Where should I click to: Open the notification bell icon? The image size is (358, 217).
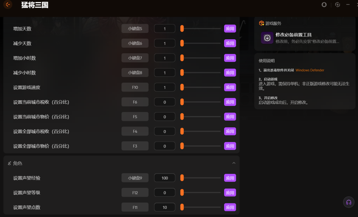[324, 5]
